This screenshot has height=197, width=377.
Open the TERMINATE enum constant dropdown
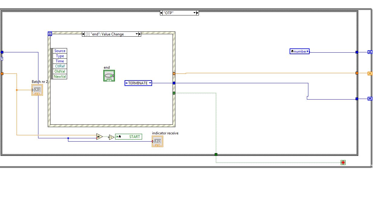click(x=150, y=83)
